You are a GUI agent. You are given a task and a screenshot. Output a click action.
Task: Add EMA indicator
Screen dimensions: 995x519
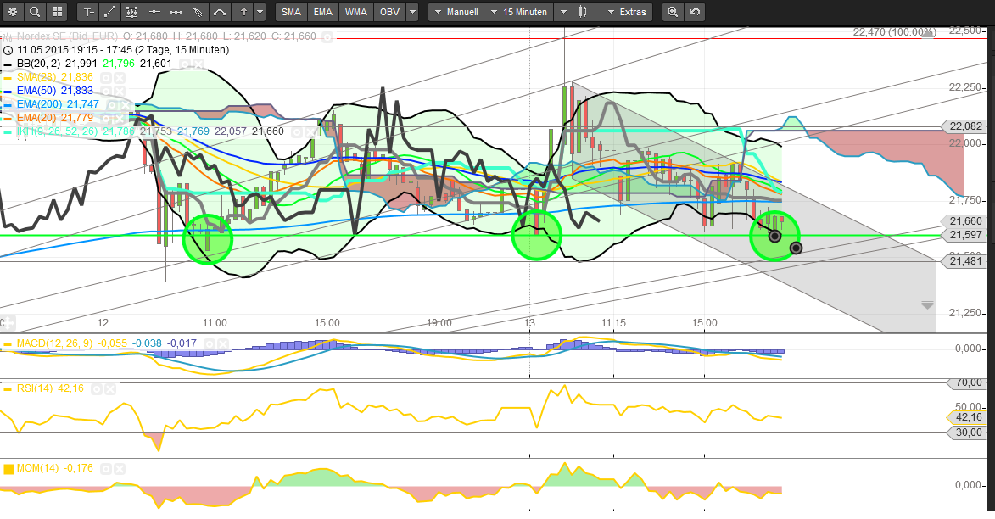coord(323,11)
